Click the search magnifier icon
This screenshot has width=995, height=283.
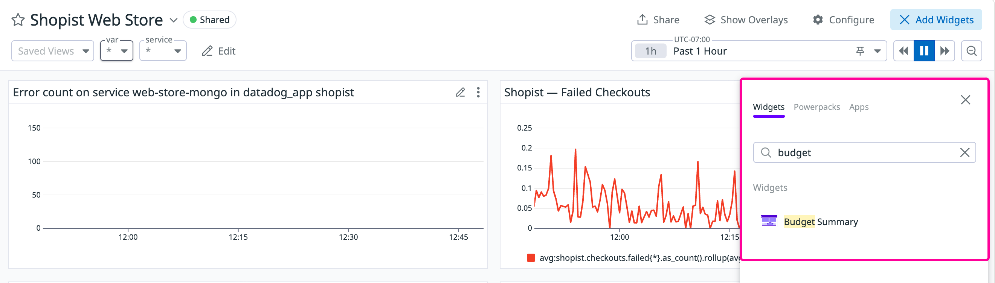pos(766,152)
